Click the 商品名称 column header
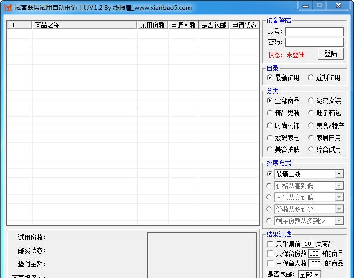This screenshot has height=278, width=354. (84, 25)
